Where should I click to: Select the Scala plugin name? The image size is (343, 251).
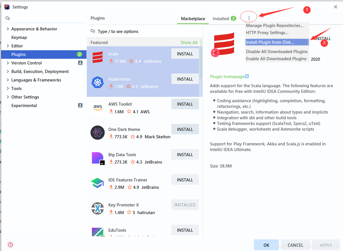pos(113,54)
